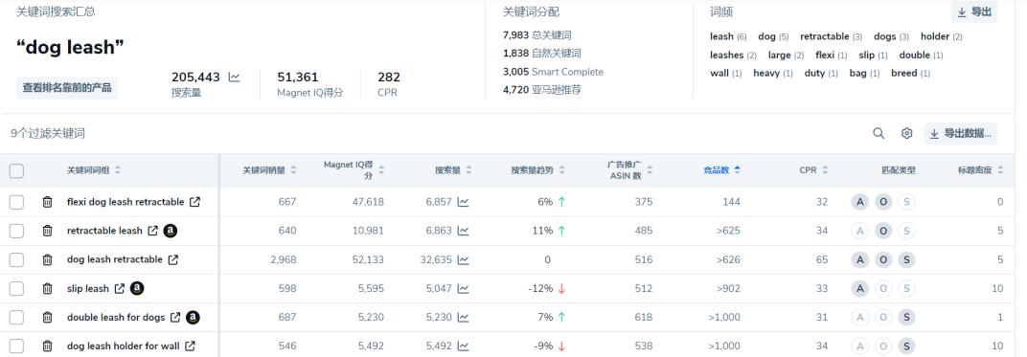Click 4,720 亚马逊推荐 count
This screenshot has height=357, width=1027.
(x=541, y=90)
